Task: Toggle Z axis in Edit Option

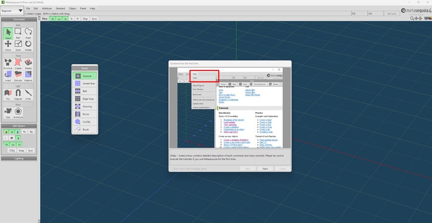Action: [18, 132]
